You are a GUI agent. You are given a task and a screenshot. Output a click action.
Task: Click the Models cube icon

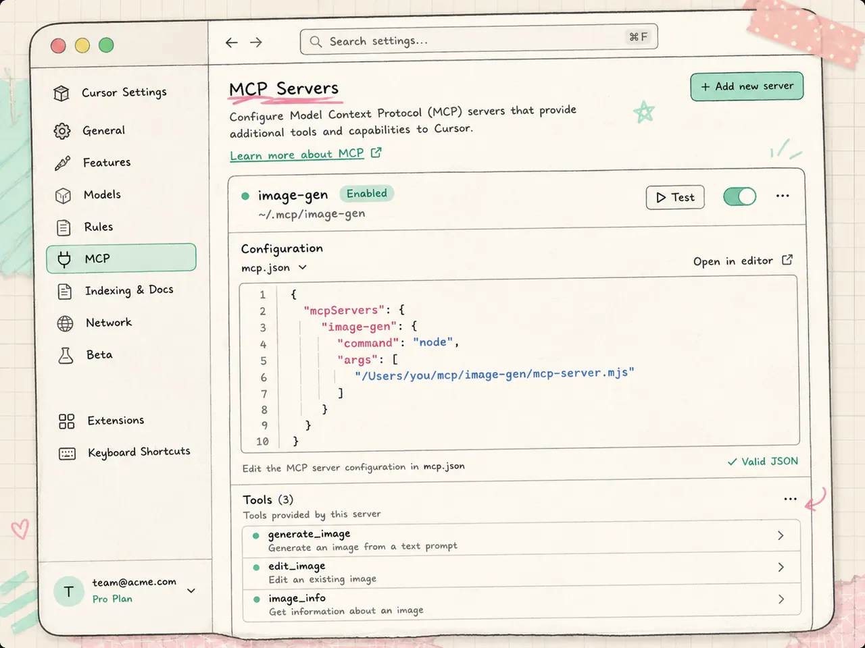point(63,195)
